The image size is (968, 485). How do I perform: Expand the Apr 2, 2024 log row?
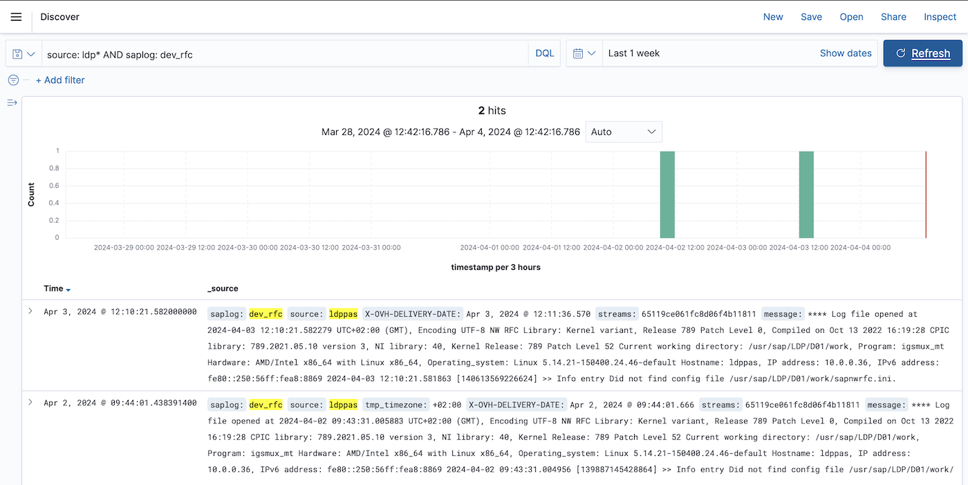click(30, 403)
